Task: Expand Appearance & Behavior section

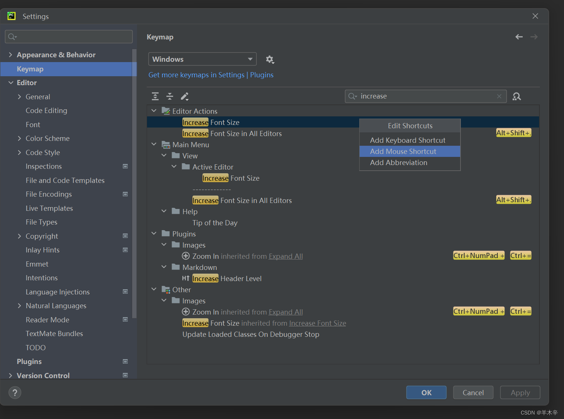Action: tap(10, 55)
